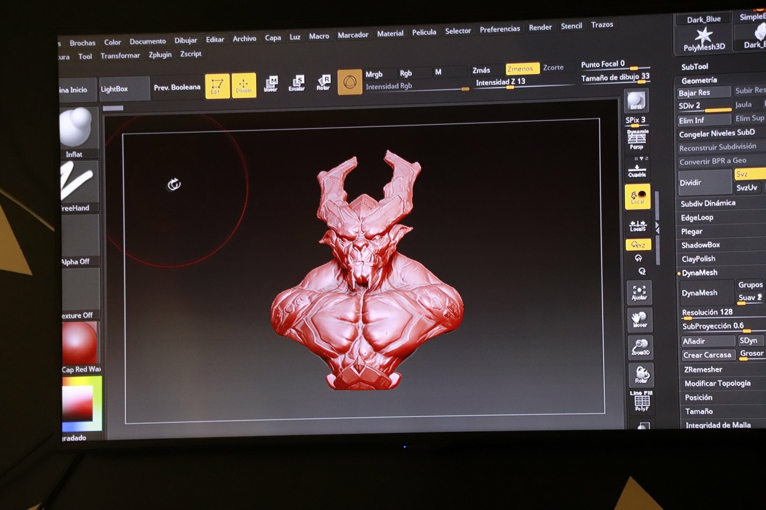This screenshot has height=510, width=766.
Task: Click the Gizmo 3D circle icon
Action: point(349,82)
